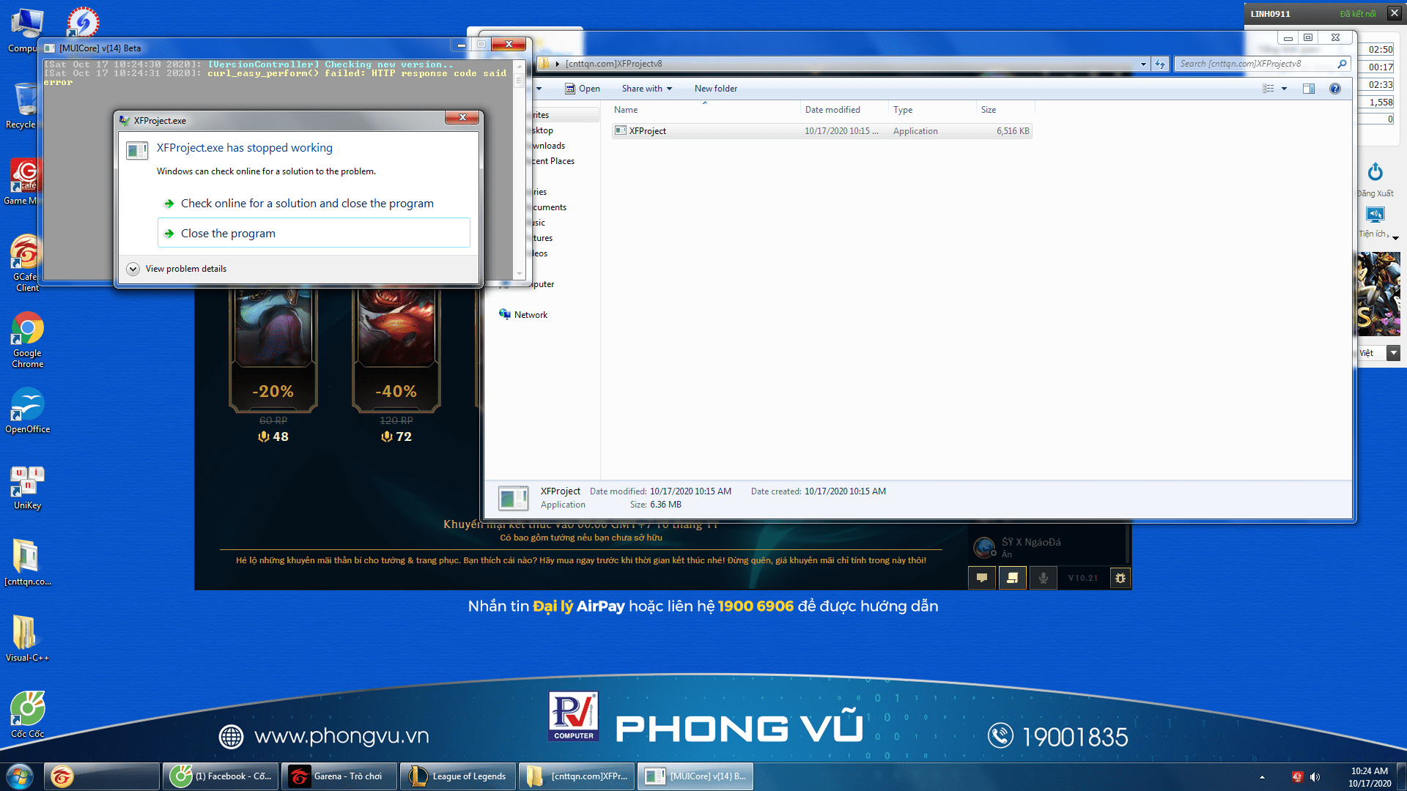Open Google Chrome desktop shortcut
This screenshot has width=1407, height=791.
tap(28, 340)
